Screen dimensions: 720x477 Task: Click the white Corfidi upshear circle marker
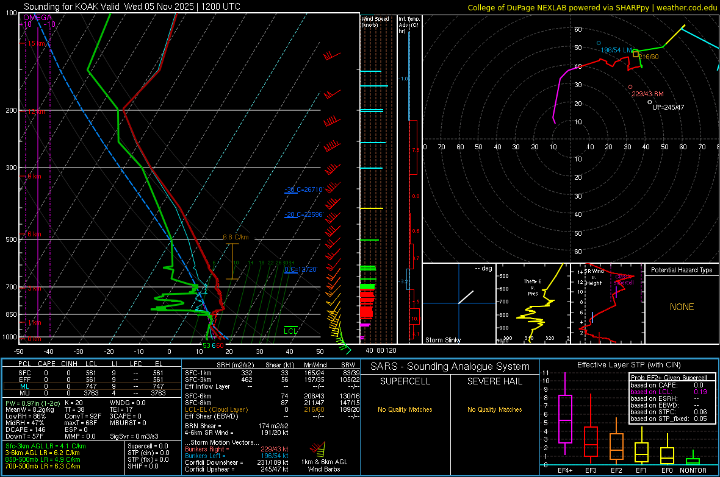[x=649, y=102]
